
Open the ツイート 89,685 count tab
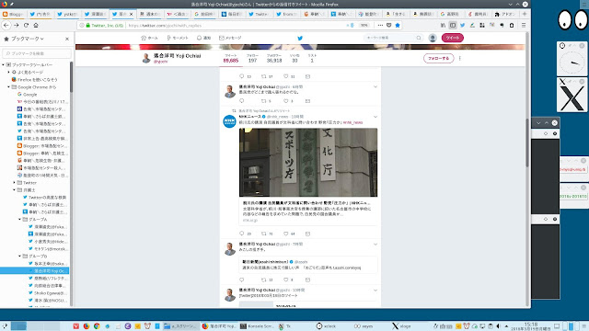[x=231, y=58]
